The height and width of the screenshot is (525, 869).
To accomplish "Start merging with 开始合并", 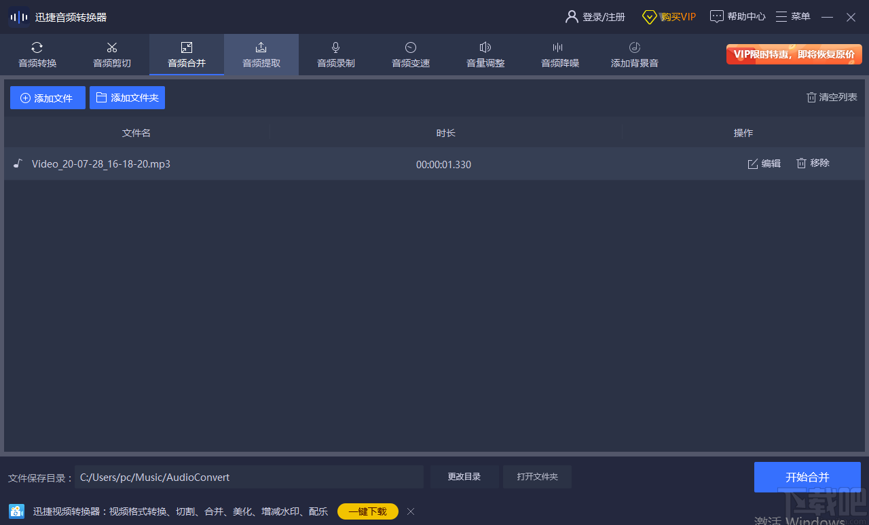I will 807,477.
